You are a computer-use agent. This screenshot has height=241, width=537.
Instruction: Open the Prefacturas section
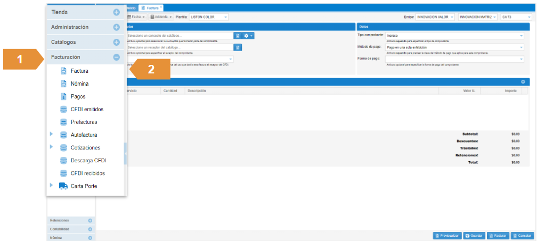[x=84, y=122]
